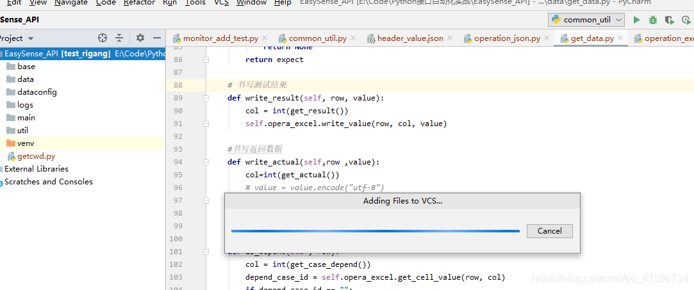The image size is (694, 290).
Task: Click the 'return expect' statement
Action: click(274, 60)
